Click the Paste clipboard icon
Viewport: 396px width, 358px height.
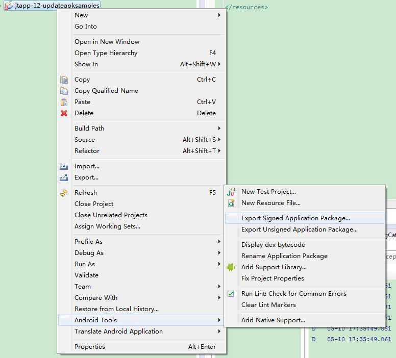point(64,102)
